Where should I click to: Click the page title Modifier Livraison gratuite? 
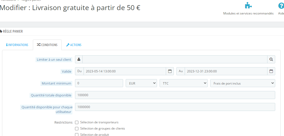coord(70,8)
